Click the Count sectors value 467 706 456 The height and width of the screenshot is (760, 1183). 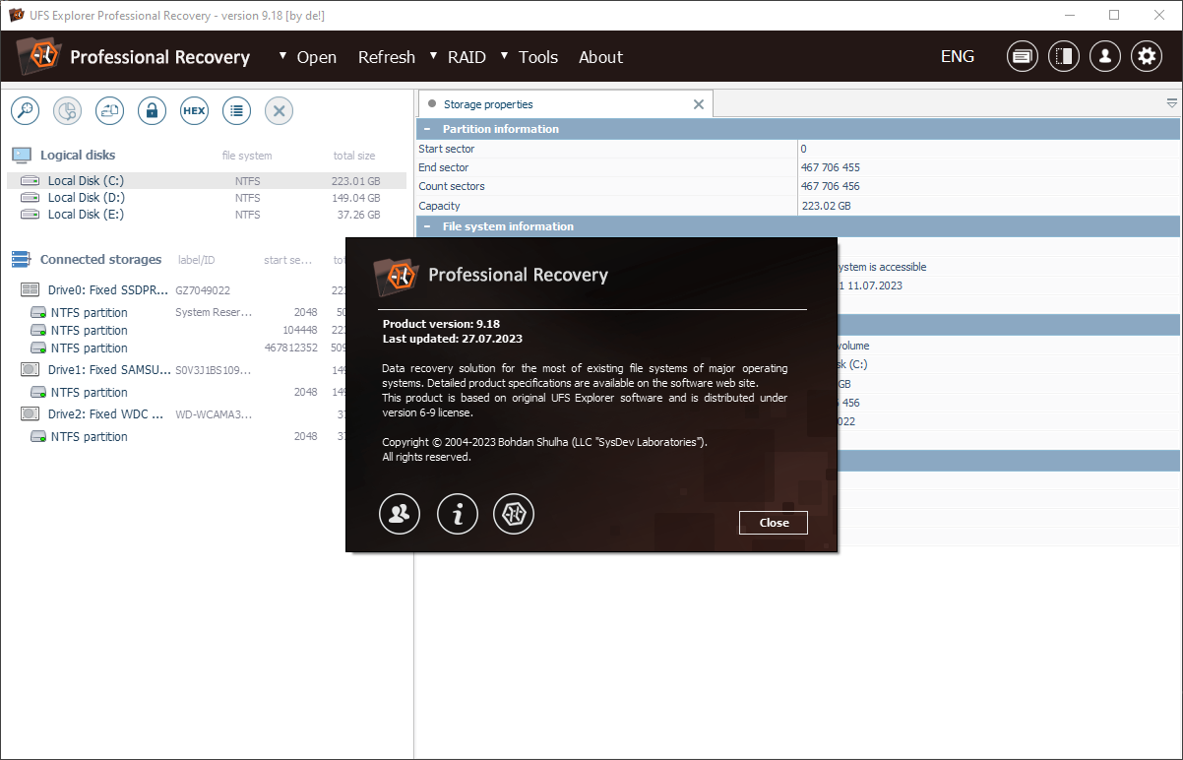(x=830, y=186)
